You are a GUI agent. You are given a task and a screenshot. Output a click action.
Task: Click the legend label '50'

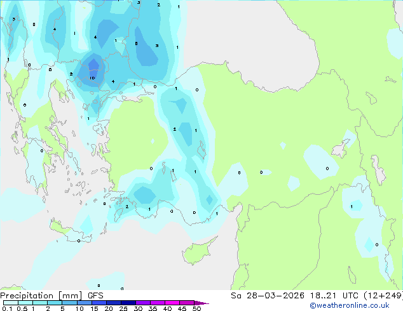(196, 308)
